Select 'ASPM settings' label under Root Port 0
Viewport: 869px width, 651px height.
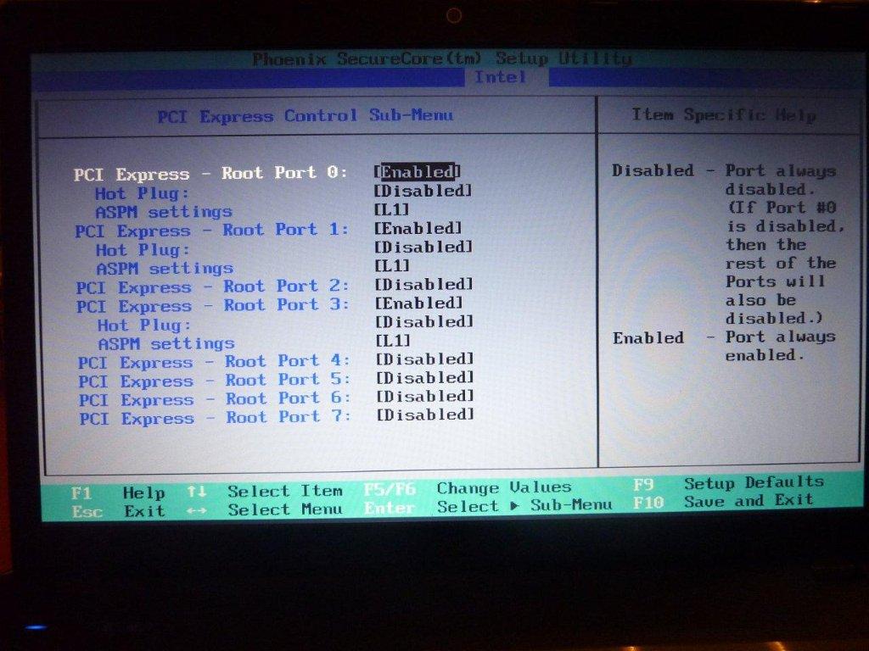tap(164, 213)
